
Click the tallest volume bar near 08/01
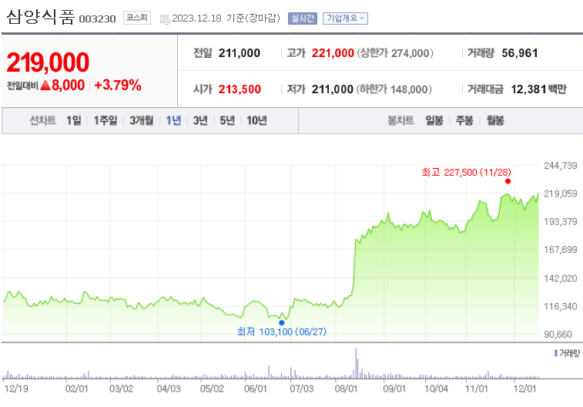[356, 363]
